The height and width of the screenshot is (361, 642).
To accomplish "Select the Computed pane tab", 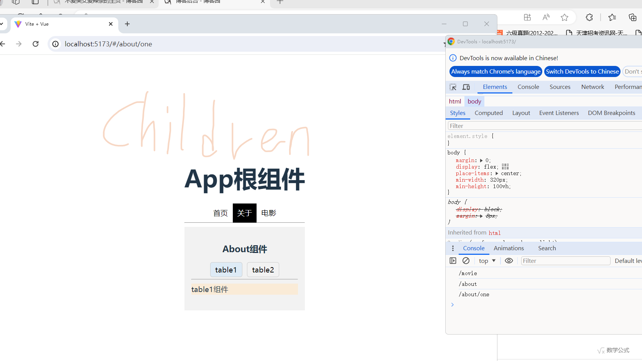I will [x=489, y=113].
